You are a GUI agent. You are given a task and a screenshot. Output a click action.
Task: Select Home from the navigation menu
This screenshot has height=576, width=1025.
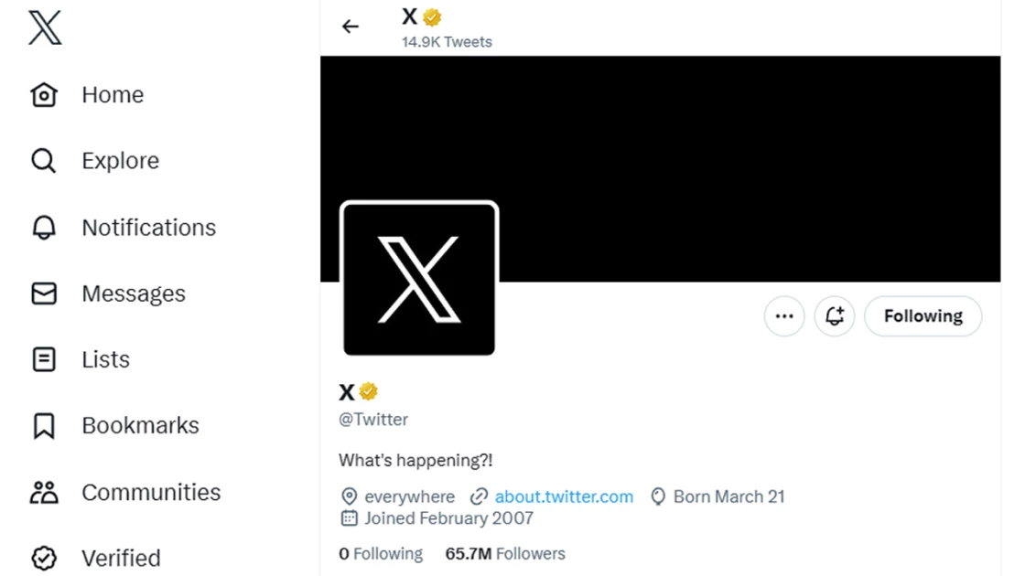pyautogui.click(x=113, y=94)
